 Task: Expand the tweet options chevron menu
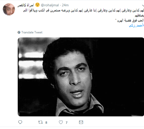coord(143,6)
